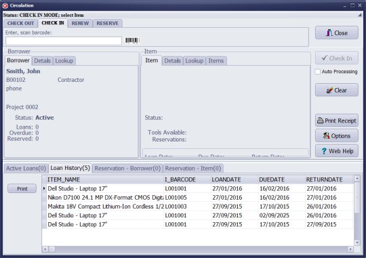Open the Options button
The width and height of the screenshot is (366, 258).
coord(337,135)
